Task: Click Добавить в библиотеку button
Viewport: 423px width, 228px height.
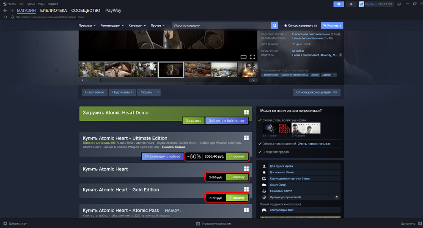Action: point(227,120)
